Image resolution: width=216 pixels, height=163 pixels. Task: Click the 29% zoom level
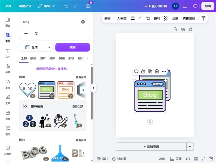pyautogui.click(x=162, y=159)
